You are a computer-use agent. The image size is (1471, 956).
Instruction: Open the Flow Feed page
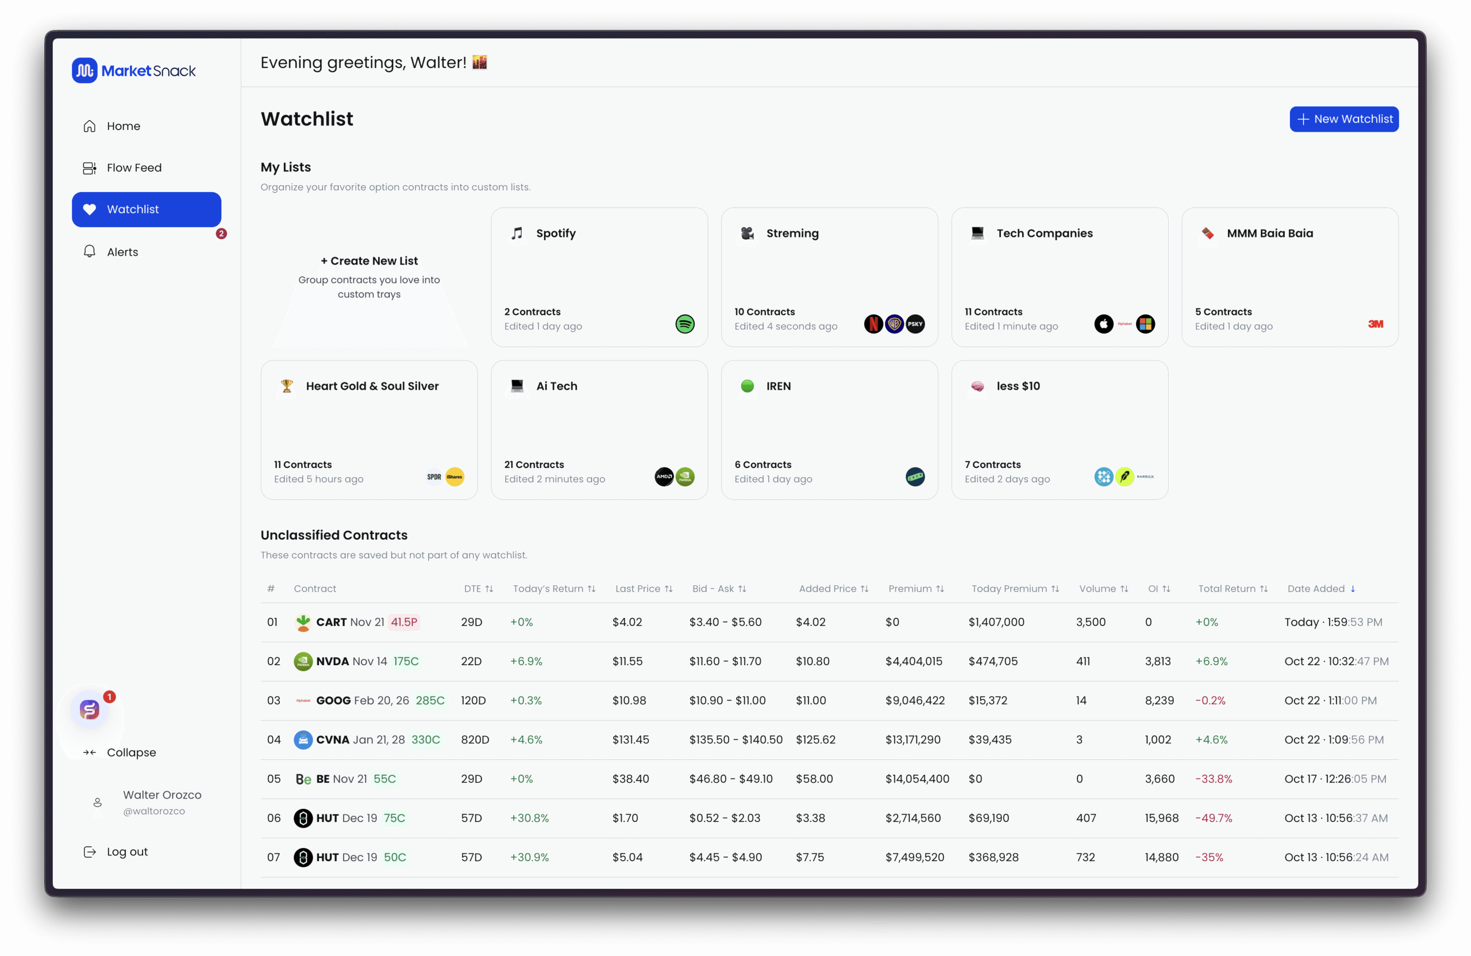(x=133, y=168)
